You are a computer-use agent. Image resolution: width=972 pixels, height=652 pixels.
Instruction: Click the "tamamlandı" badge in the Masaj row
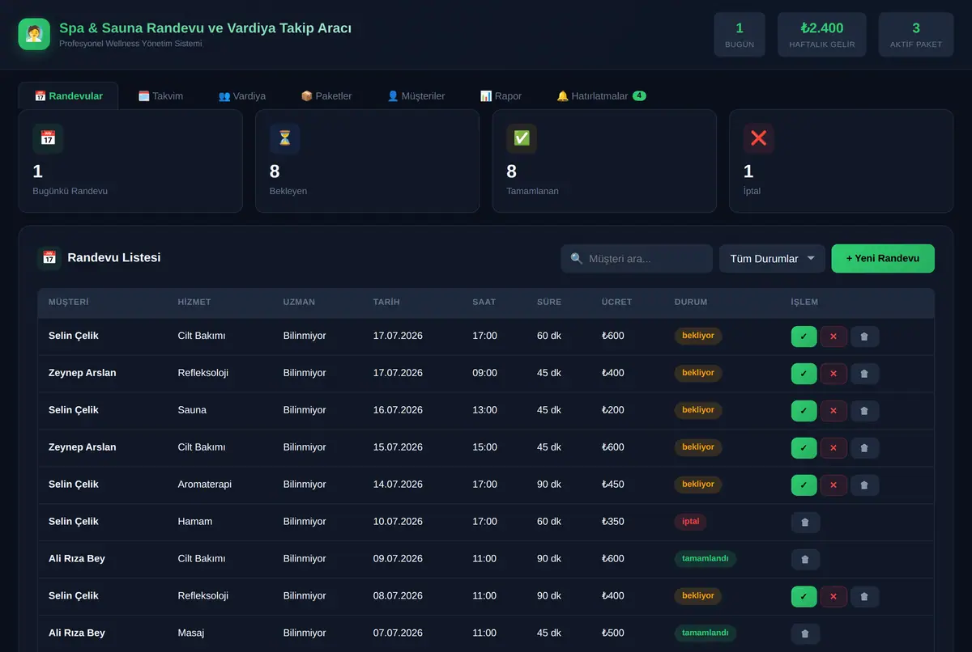click(x=706, y=633)
